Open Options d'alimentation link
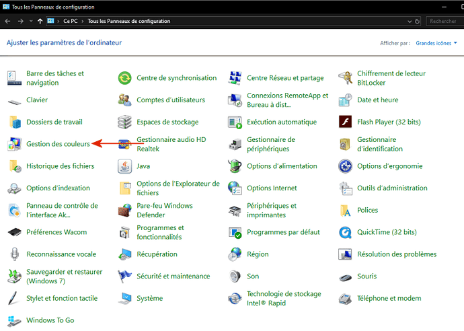464x331 pixels. 282,166
